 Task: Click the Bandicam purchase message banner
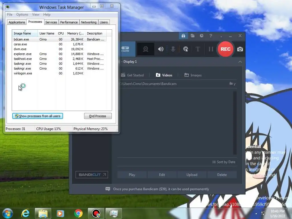pos(161,189)
